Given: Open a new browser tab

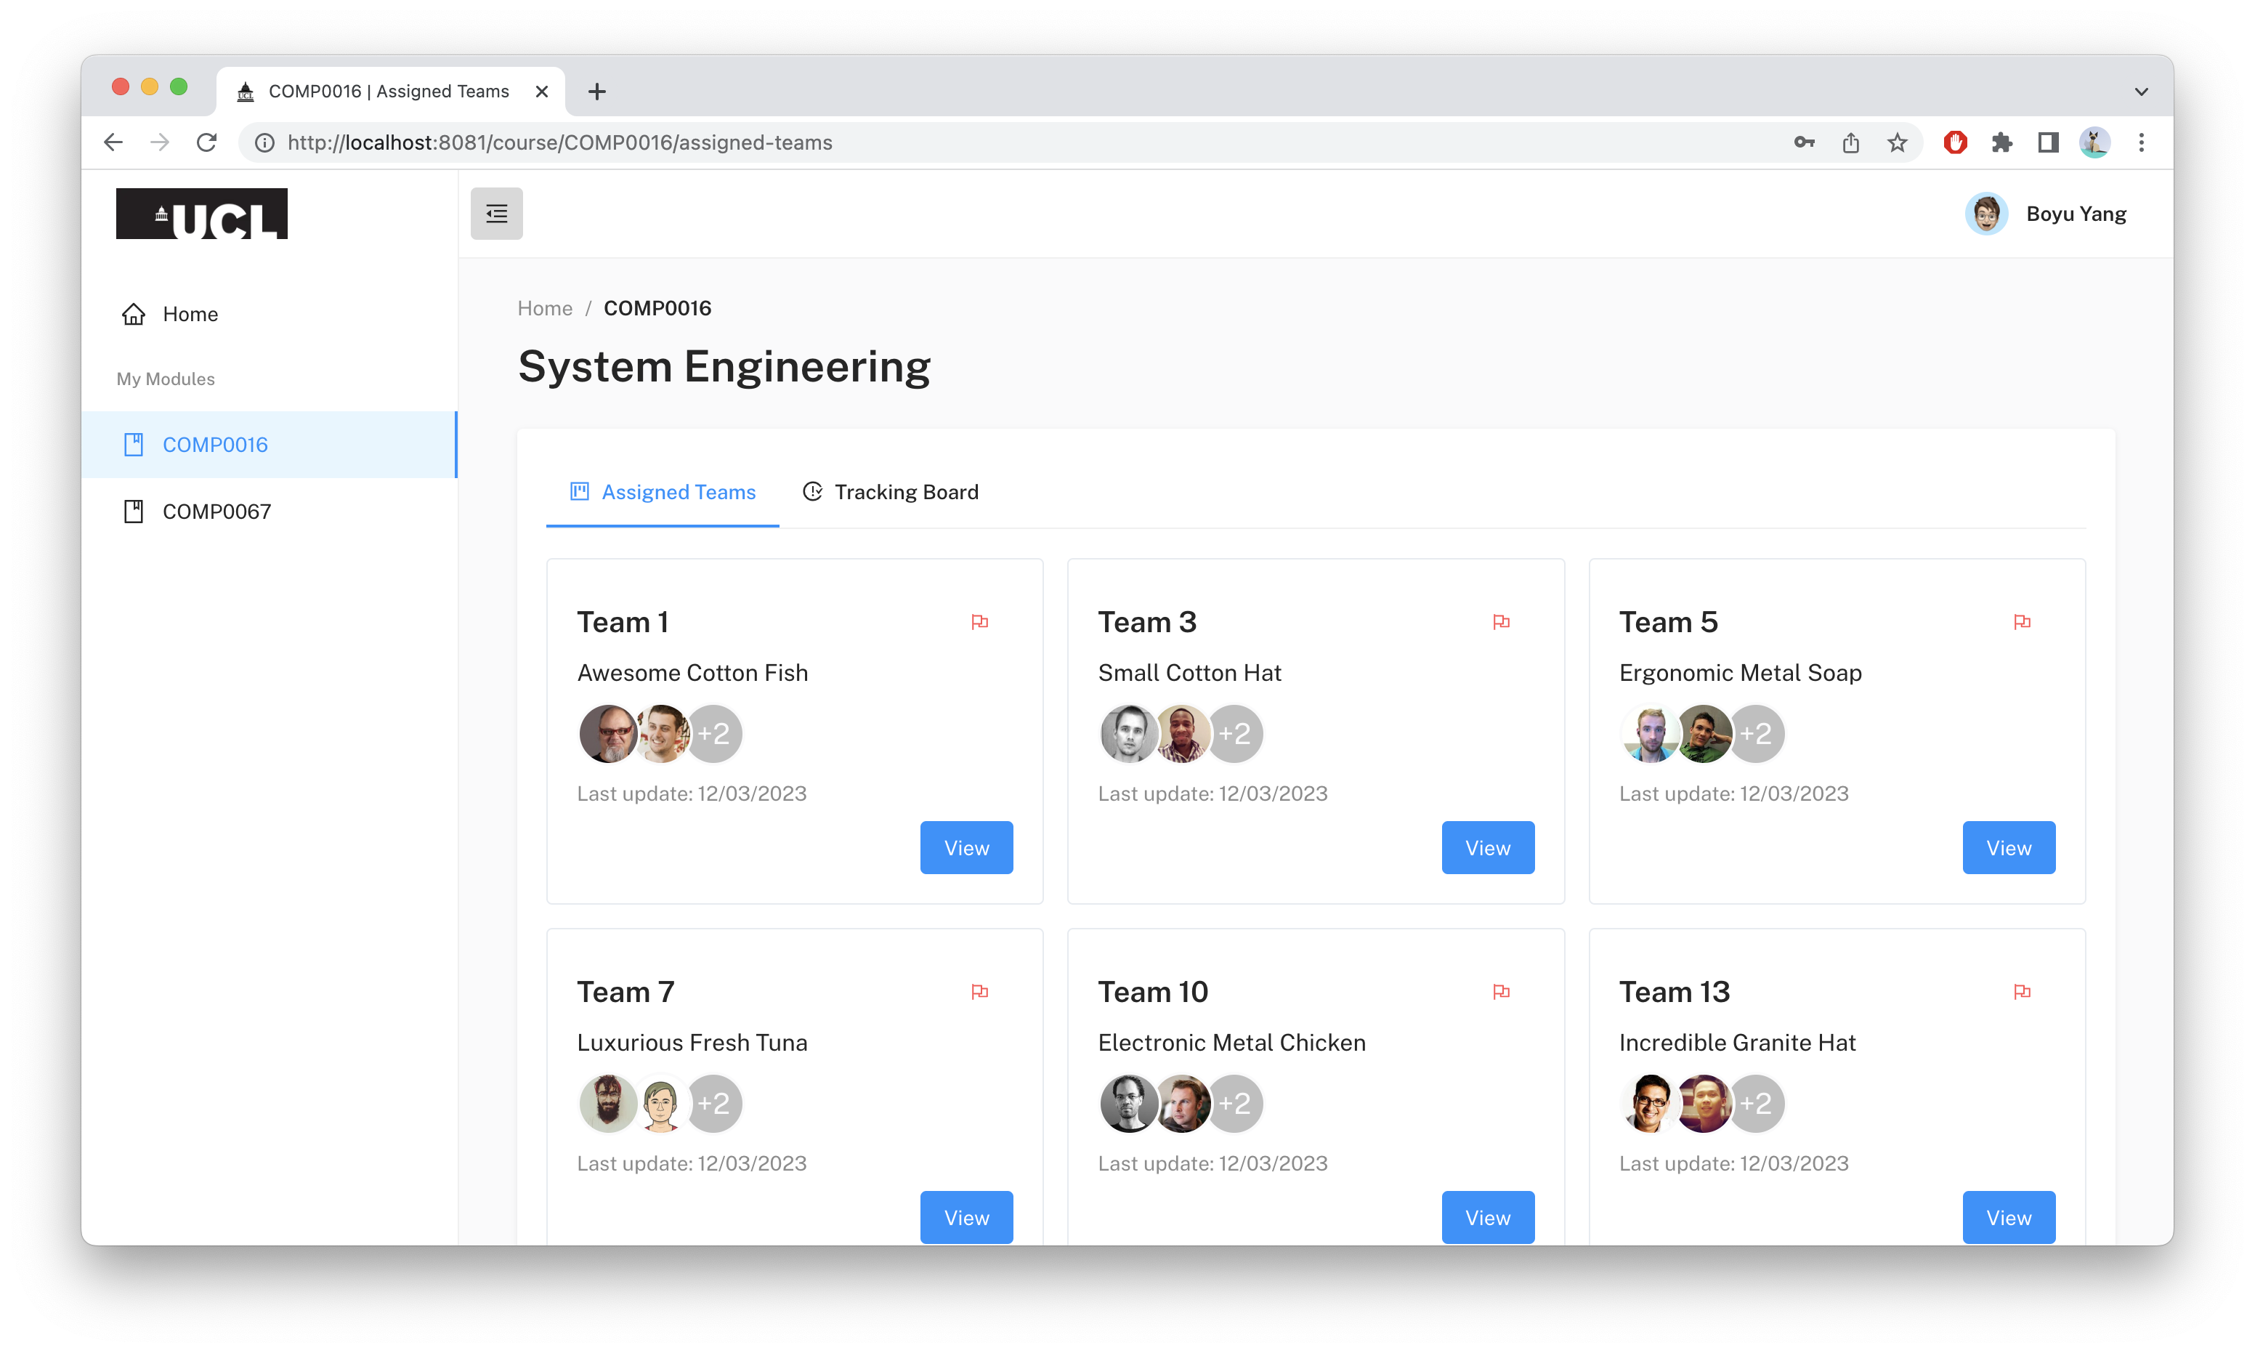Looking at the screenshot, I should 597,91.
